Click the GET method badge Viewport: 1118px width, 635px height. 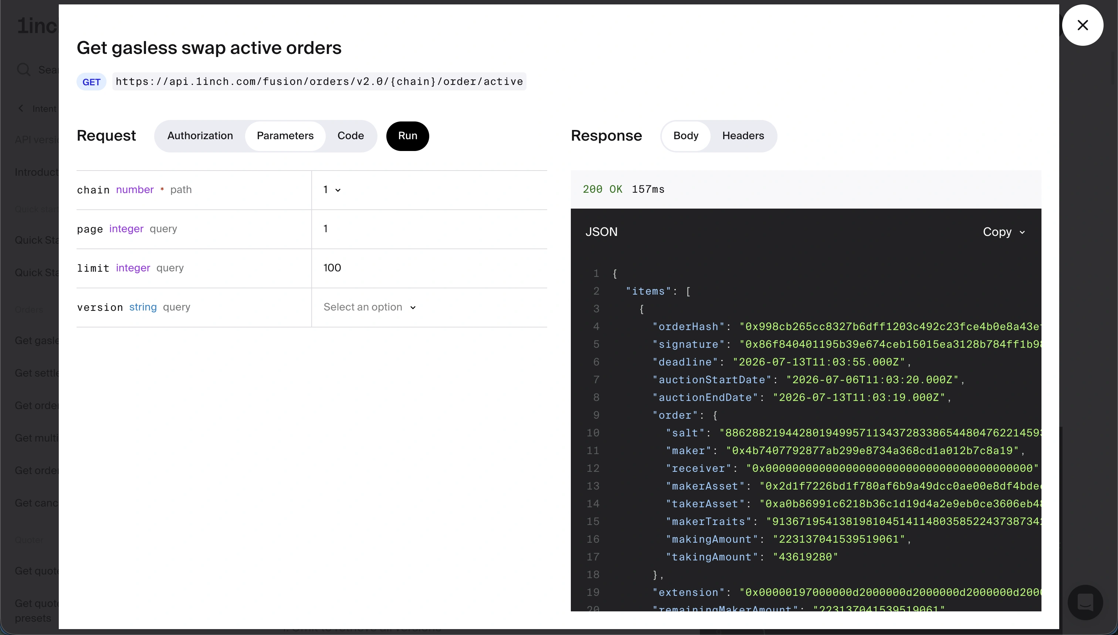(91, 82)
